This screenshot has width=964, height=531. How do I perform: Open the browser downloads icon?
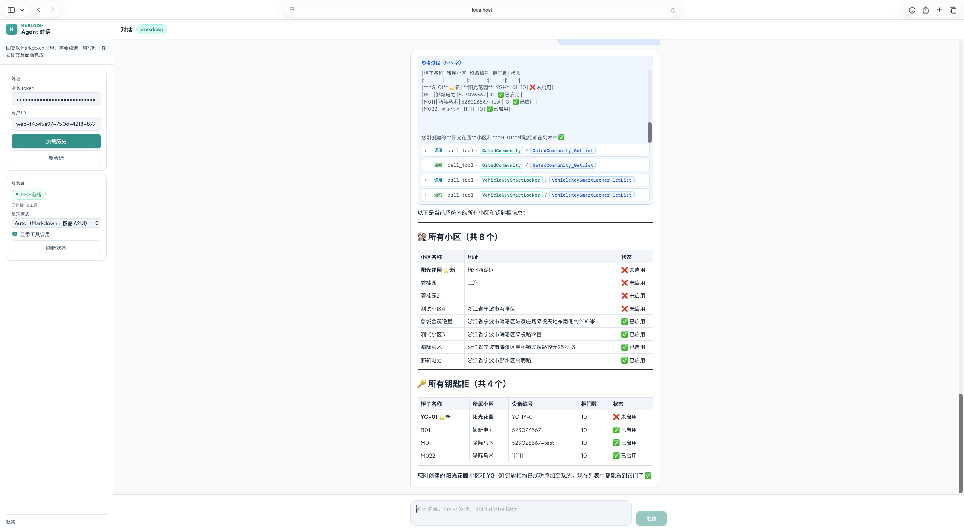912,10
